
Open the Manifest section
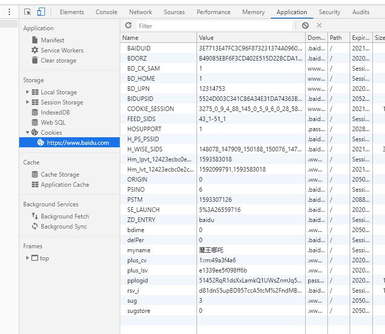pos(52,40)
